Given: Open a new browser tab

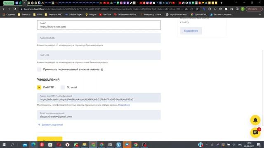Looking at the screenshot, I should (222, 3).
